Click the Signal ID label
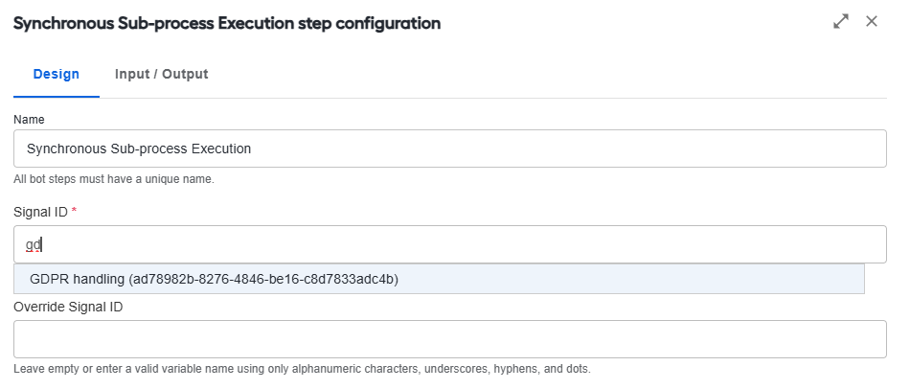 [x=40, y=213]
